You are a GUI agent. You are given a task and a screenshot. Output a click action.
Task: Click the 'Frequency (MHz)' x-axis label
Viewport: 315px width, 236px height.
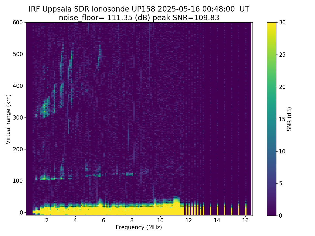coord(139,227)
